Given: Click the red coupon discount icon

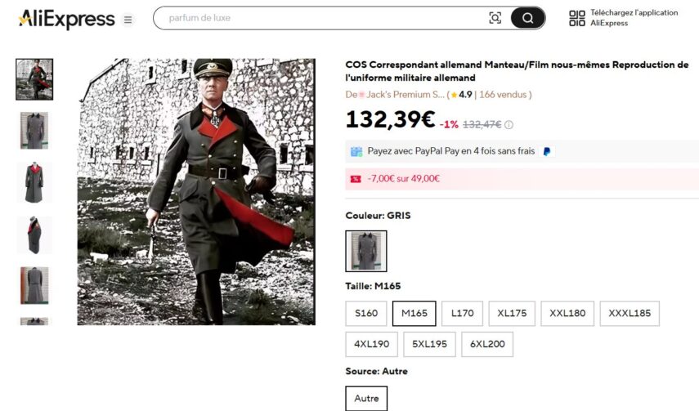Looking at the screenshot, I should (x=356, y=178).
